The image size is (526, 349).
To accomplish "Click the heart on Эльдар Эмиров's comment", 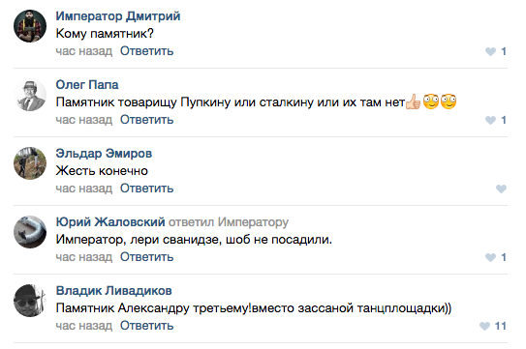I will coord(501,189).
